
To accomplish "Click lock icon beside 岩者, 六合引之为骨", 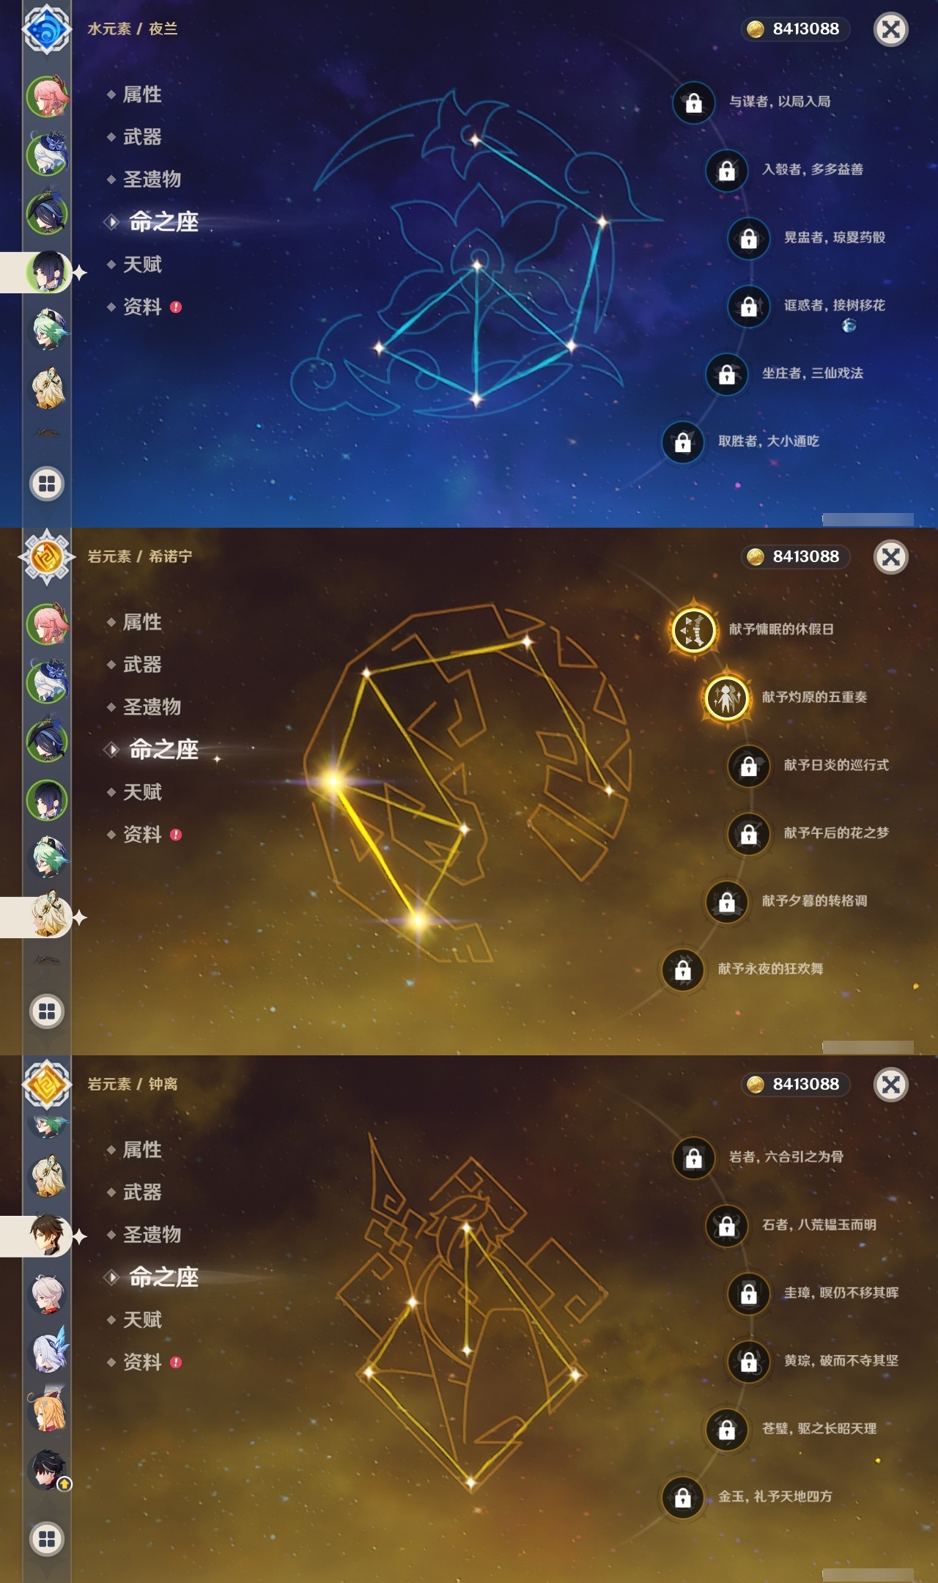I will pyautogui.click(x=693, y=1158).
